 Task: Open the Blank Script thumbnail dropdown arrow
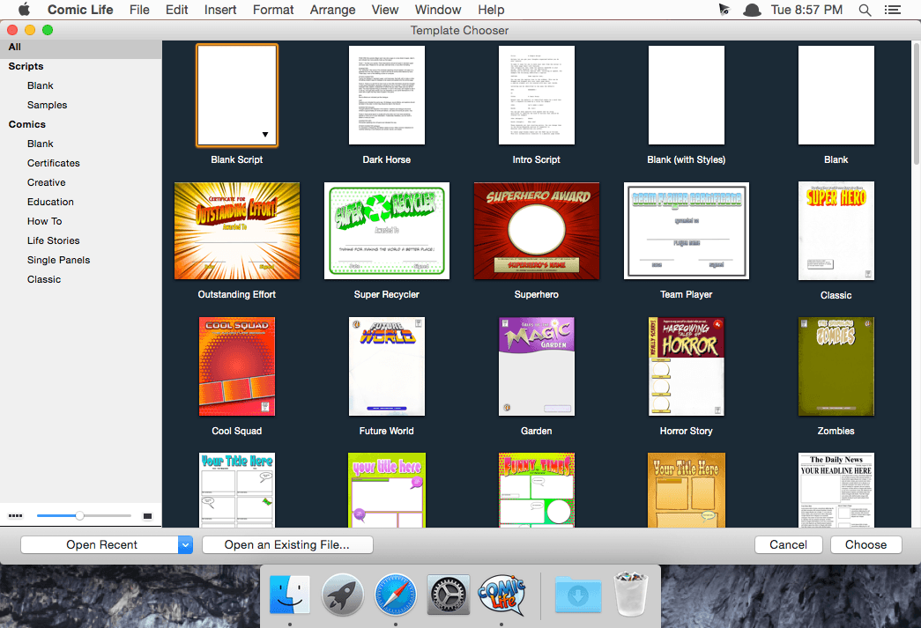[x=264, y=135]
